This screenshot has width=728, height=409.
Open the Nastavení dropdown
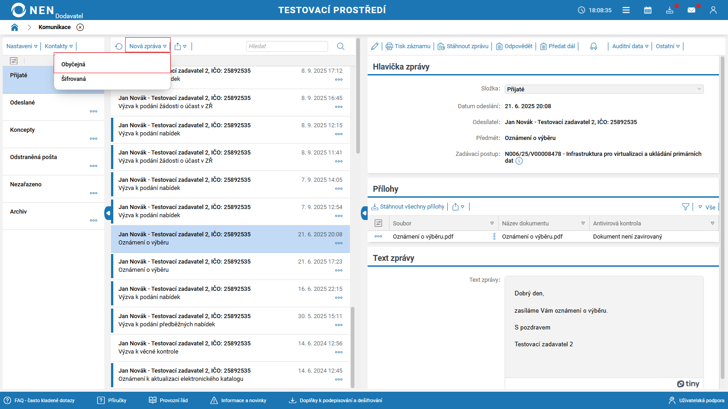(x=22, y=46)
